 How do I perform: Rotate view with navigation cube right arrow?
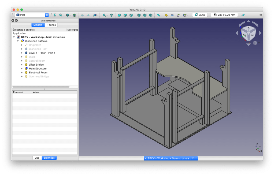point(260,33)
